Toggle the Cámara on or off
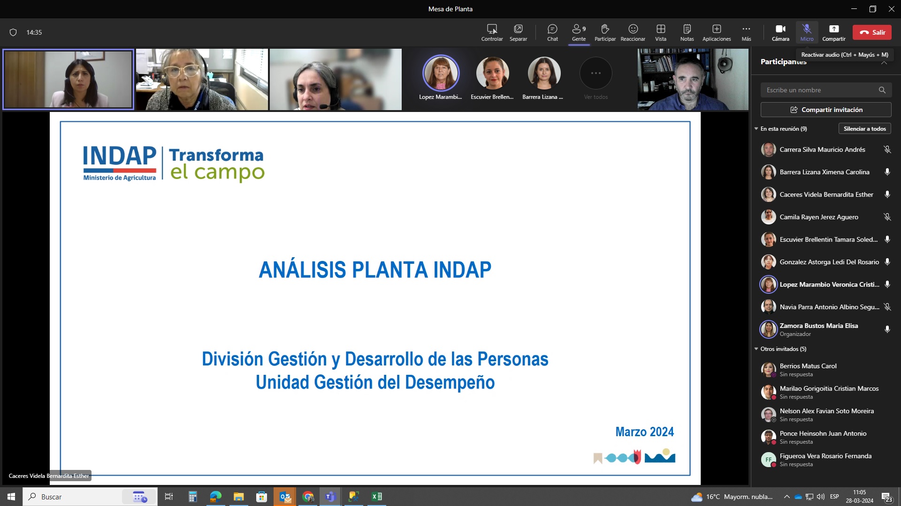The image size is (901, 506). tap(780, 32)
